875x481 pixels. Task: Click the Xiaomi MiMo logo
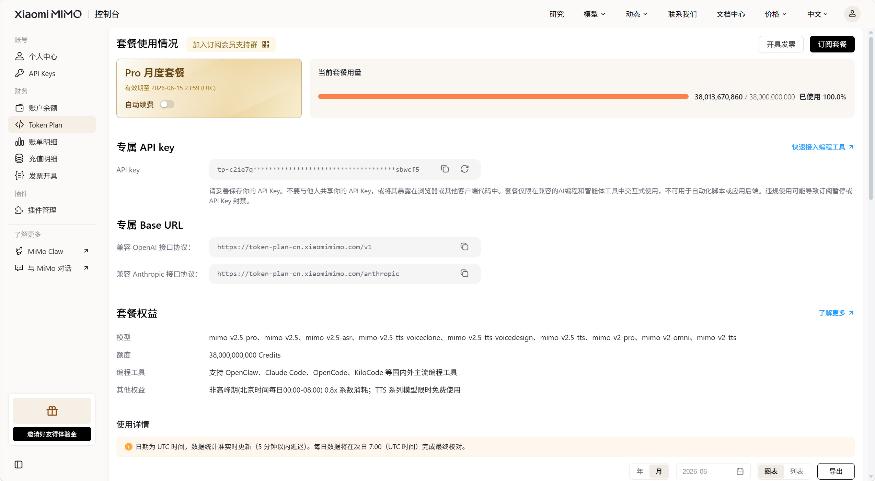pyautogui.click(x=48, y=14)
